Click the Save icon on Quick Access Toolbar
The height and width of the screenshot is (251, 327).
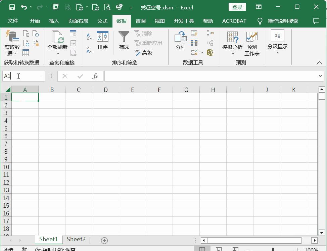(x=12, y=7)
